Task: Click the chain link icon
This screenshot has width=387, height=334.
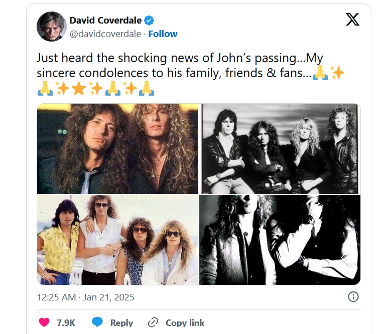Action: 153,322
